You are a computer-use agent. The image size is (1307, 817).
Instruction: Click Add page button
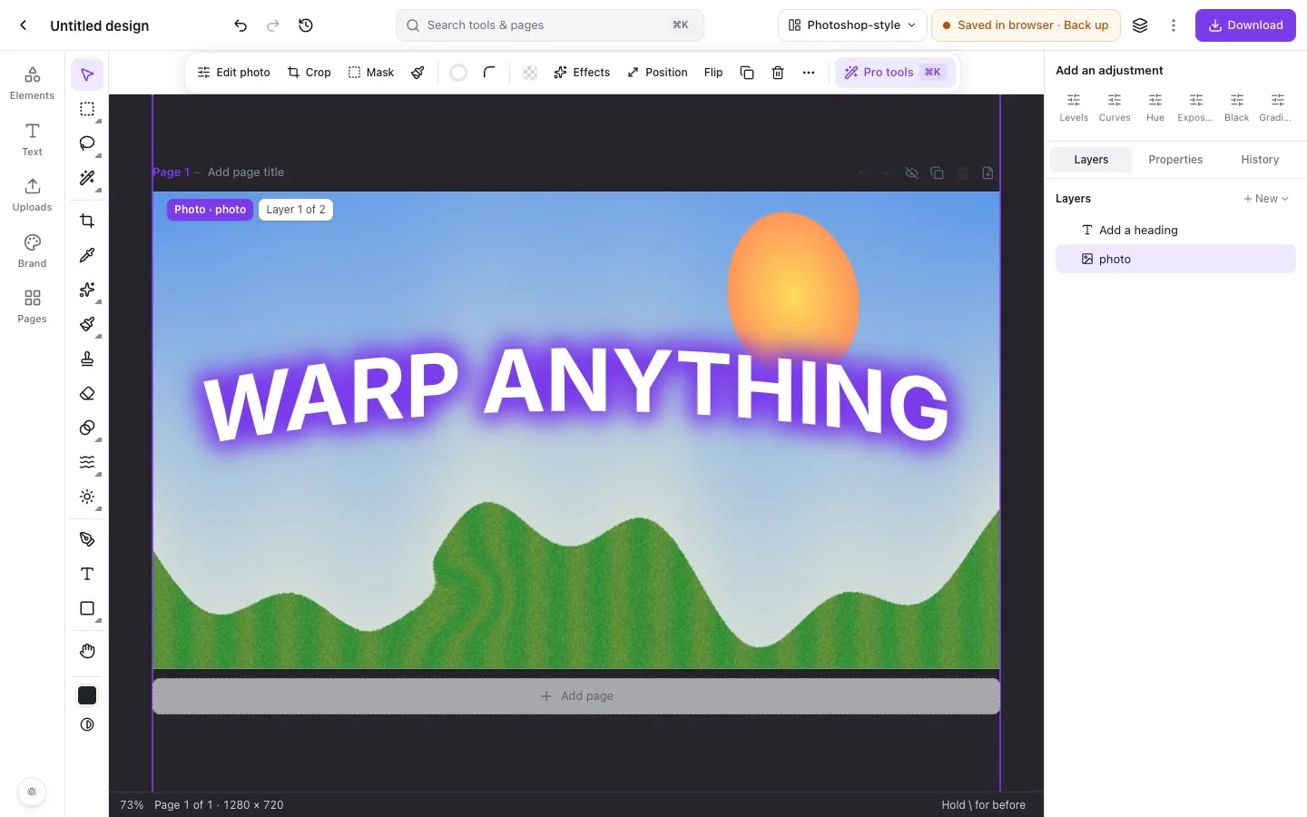576,696
